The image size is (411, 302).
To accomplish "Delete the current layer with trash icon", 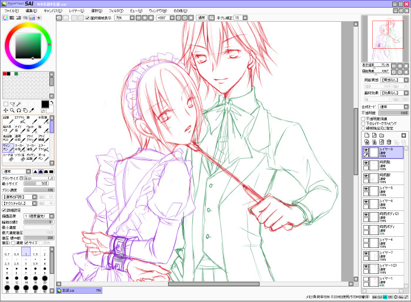I will [389, 142].
